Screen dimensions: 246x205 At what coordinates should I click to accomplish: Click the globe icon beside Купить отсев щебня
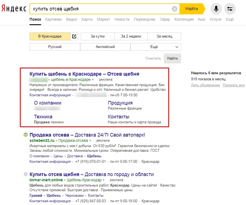(26, 174)
